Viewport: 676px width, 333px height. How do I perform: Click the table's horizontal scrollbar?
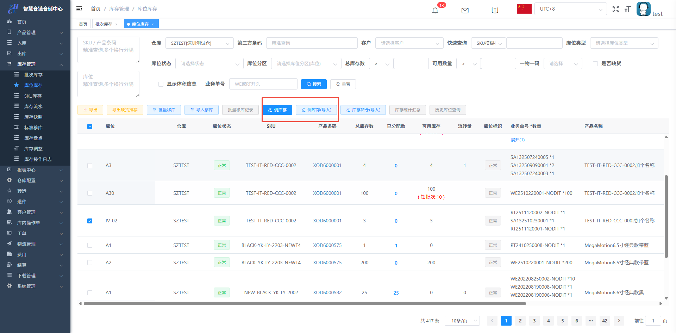point(305,303)
